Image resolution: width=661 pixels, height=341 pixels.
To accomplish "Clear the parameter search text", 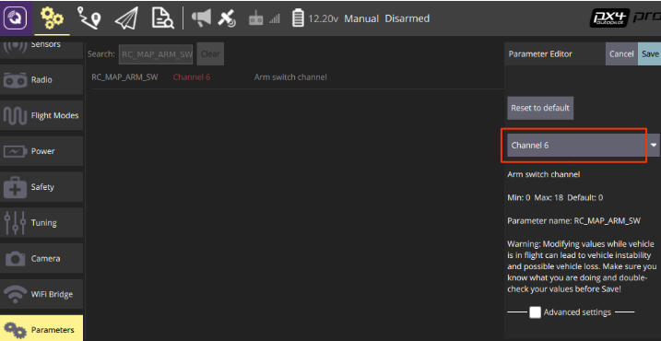I will pos(210,54).
